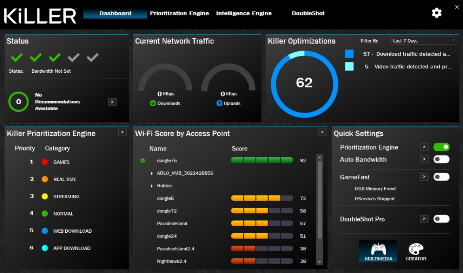This screenshot has width=463, height=273.
Task: Click the recommendations count circle showing 0
Action: coord(18,102)
